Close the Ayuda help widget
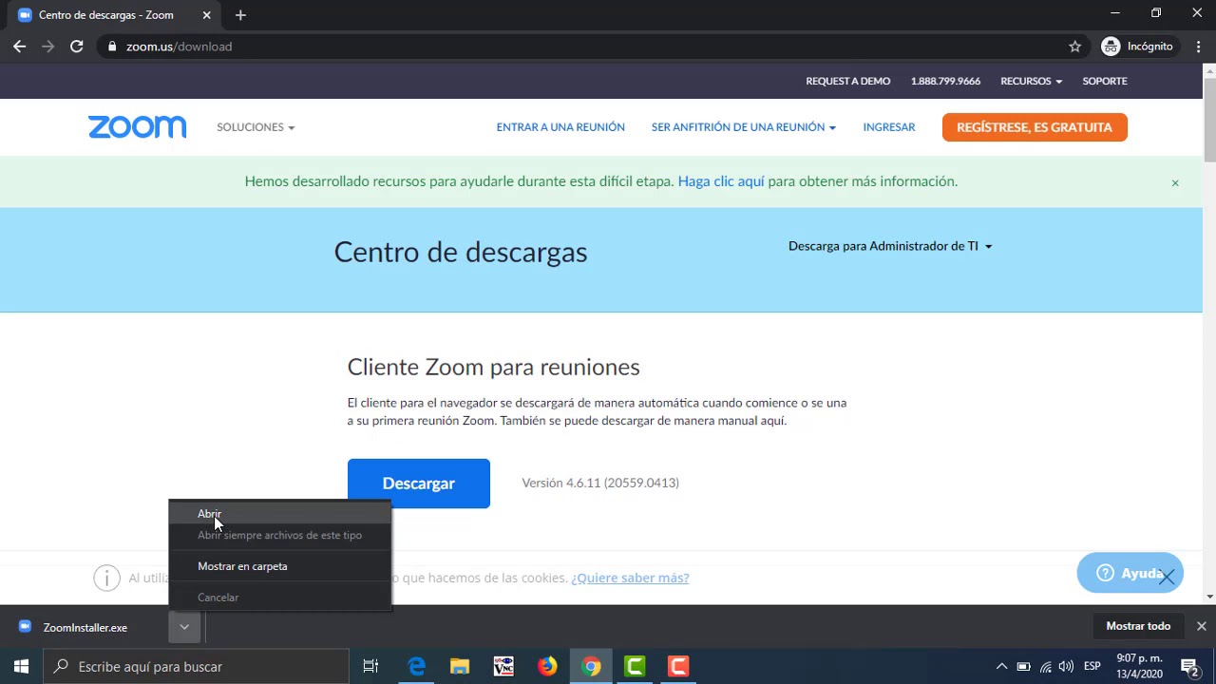The image size is (1216, 684). click(x=1167, y=577)
